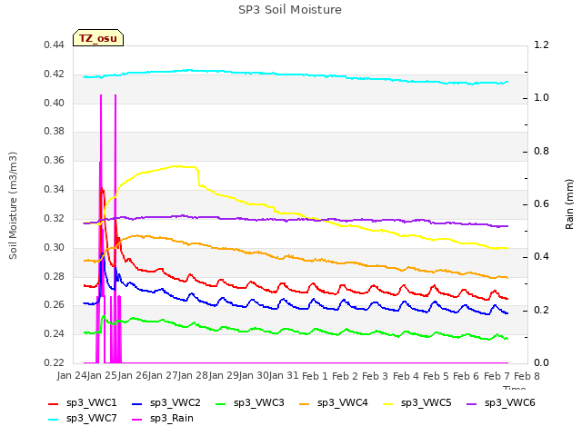Click the 0.44 left axis tick label
The image size is (582, 436).
[x=54, y=45]
